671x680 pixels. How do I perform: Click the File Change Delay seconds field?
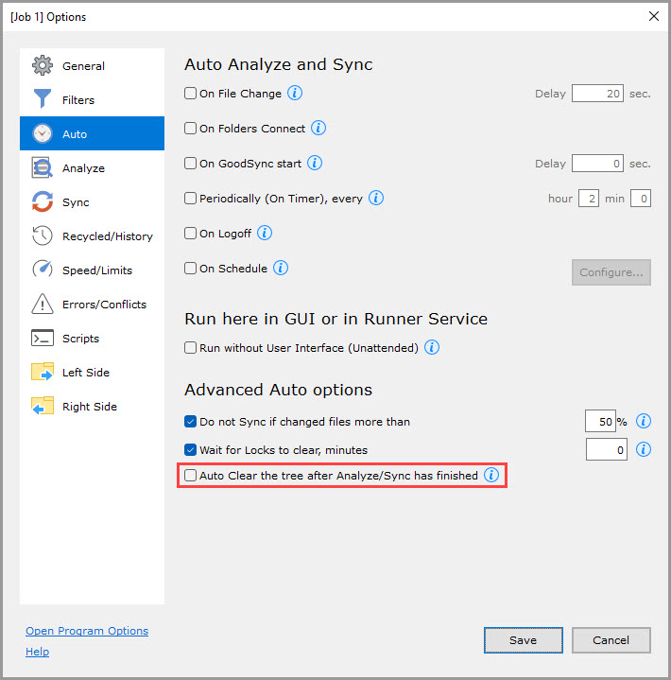[x=597, y=94]
